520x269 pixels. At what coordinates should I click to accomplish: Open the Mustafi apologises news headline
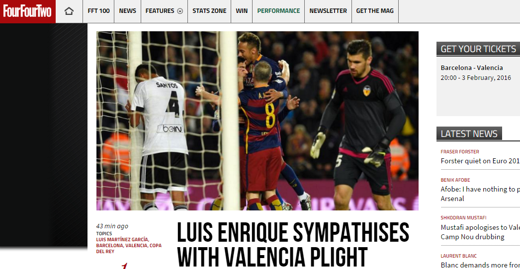click(480, 232)
